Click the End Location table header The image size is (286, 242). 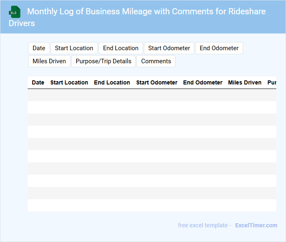(x=112, y=82)
